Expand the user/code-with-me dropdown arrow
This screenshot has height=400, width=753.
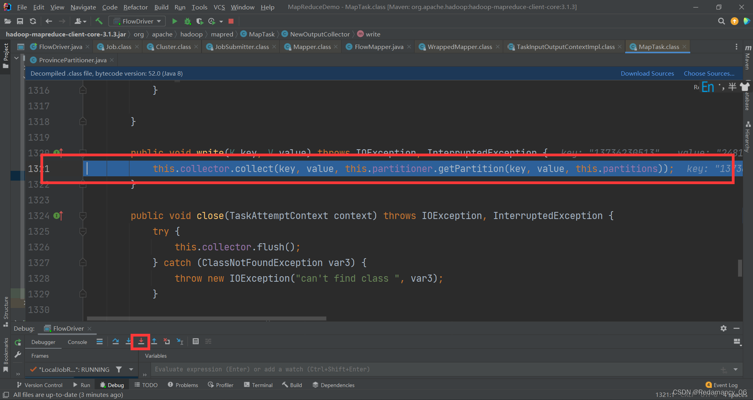85,22
